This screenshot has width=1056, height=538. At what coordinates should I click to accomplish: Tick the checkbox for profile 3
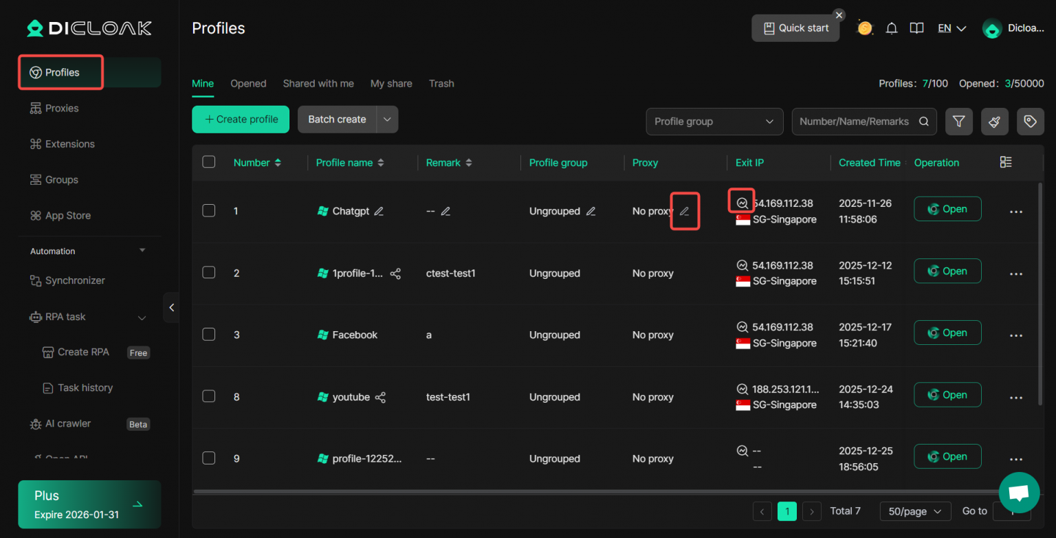click(x=209, y=334)
